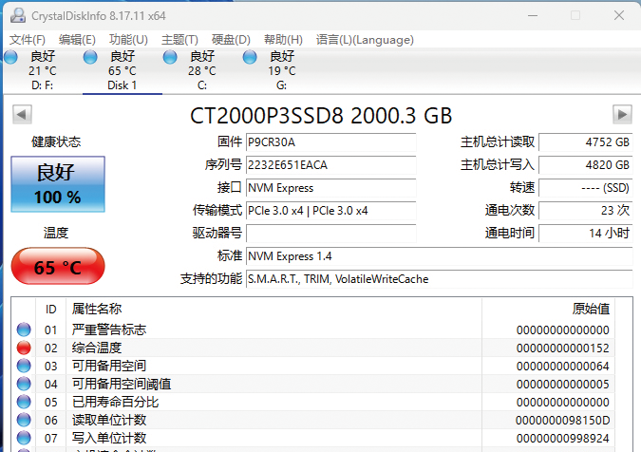The image size is (641, 452).
Task: Go to previous disk with left arrow
Action: 22,115
